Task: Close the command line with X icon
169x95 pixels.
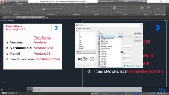Action: [29, 89]
